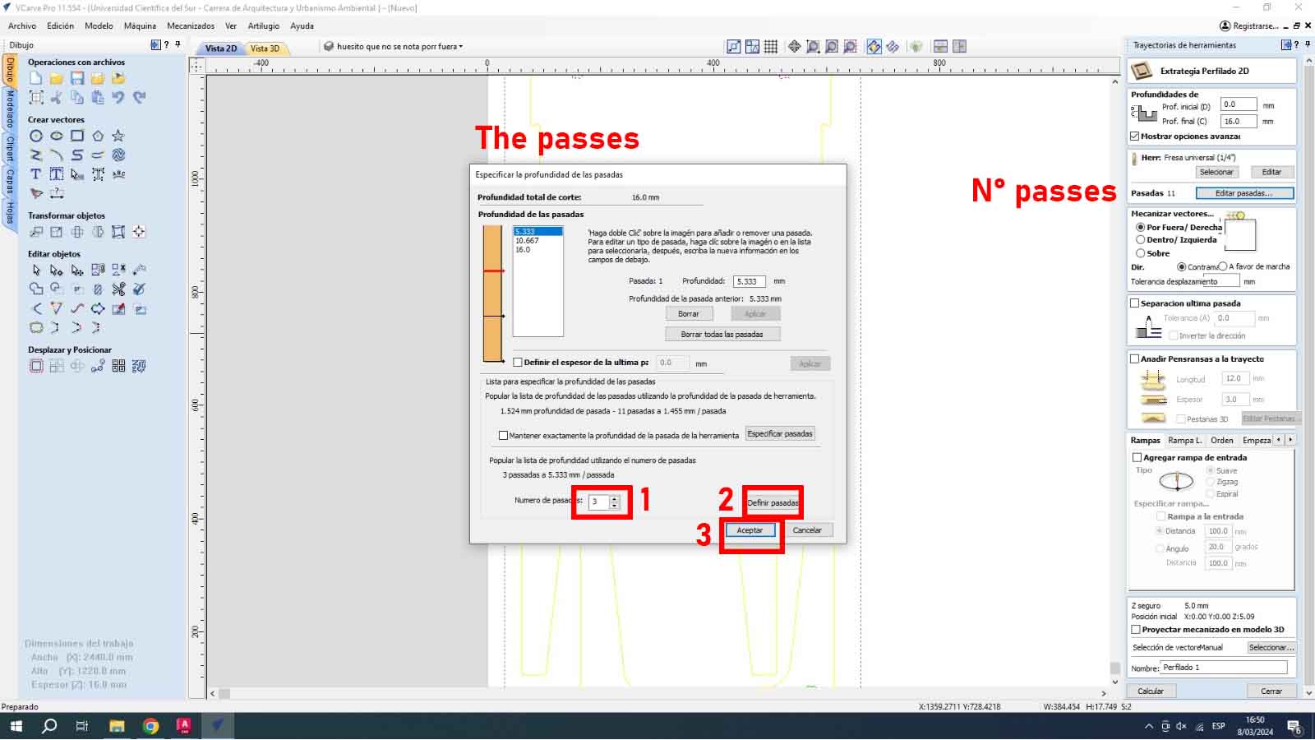Screen dimensions: 1315x740
Task: Click the Nombre field 'Perfilado 1'
Action: (1224, 668)
